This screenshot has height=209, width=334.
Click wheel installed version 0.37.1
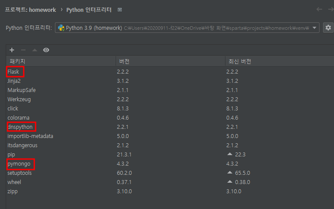pos(124,182)
